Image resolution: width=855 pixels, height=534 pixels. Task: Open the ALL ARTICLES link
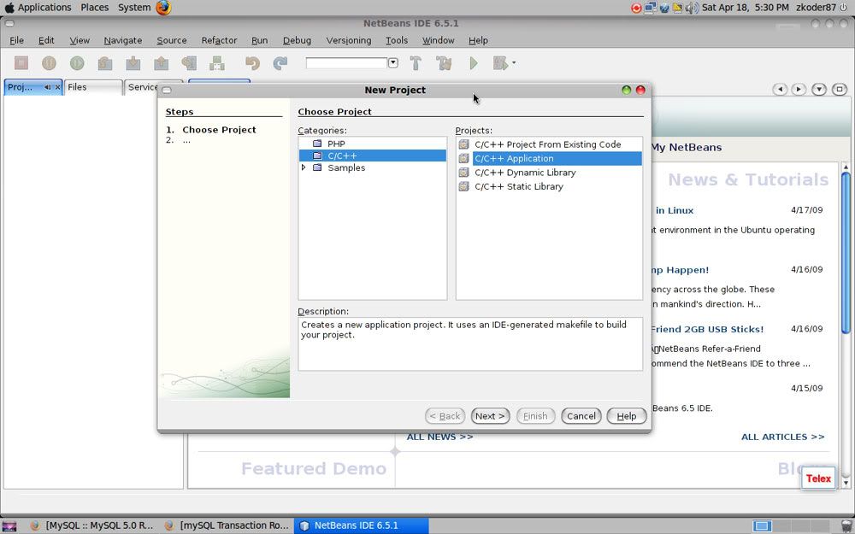tap(782, 437)
